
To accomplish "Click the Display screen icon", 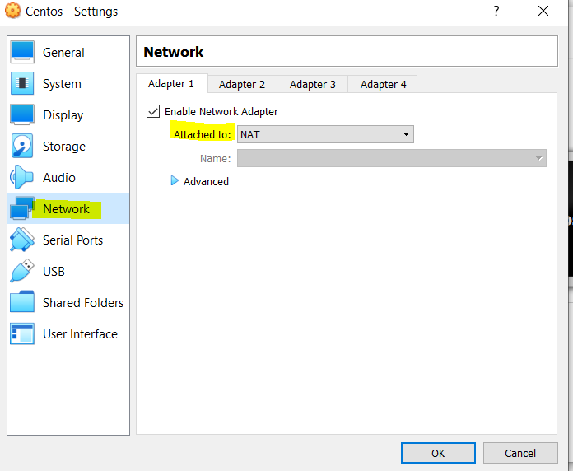I will (x=22, y=114).
